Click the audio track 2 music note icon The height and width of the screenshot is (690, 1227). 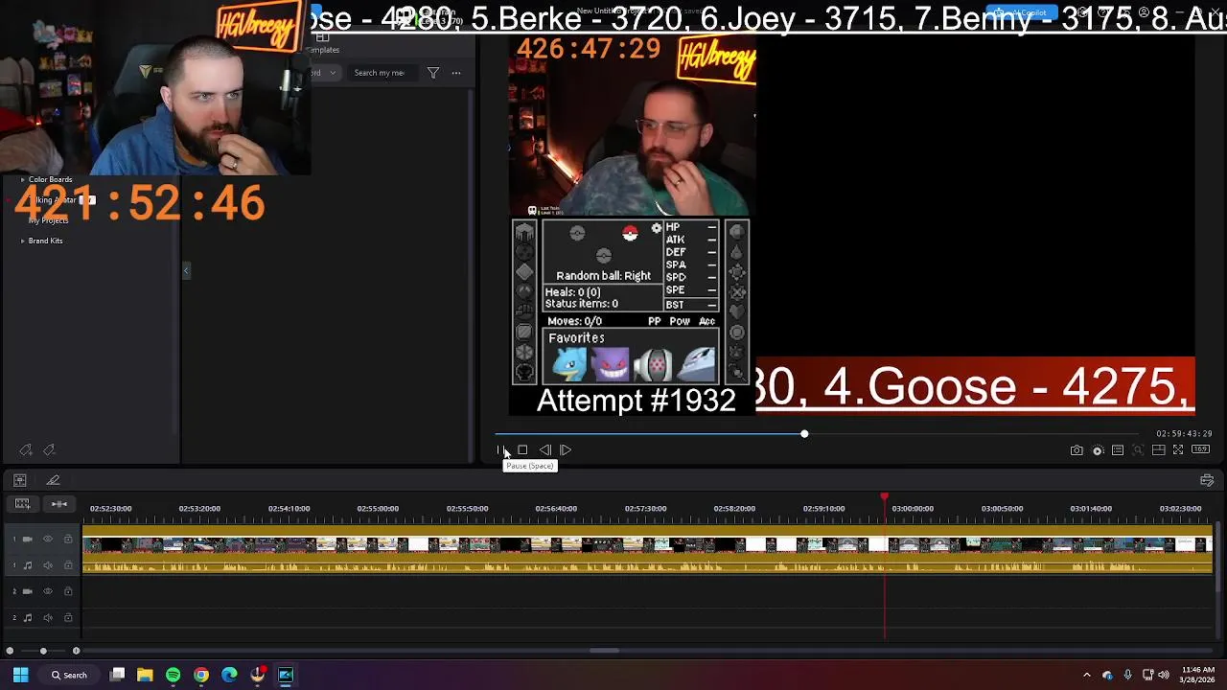[27, 618]
